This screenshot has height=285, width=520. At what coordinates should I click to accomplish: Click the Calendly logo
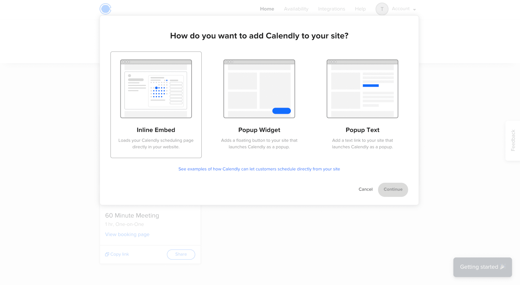[x=105, y=9]
